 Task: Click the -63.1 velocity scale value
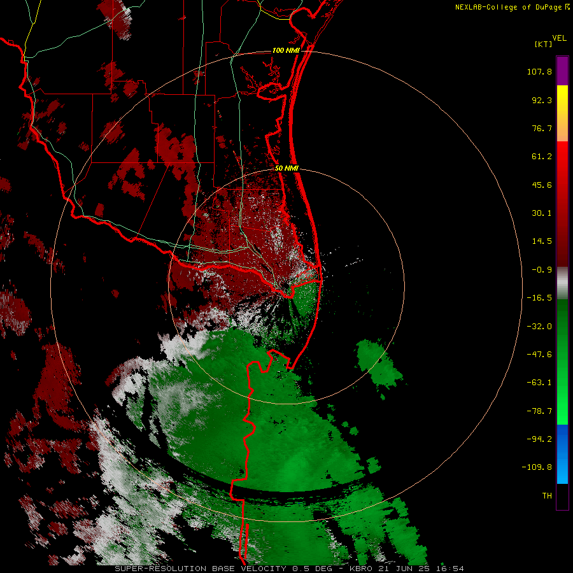pos(539,383)
